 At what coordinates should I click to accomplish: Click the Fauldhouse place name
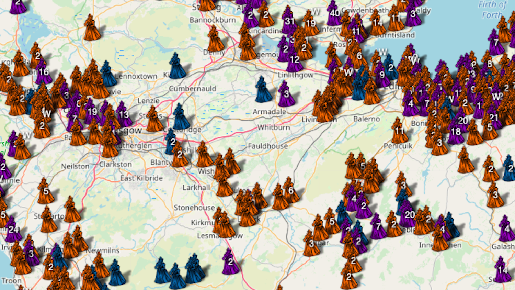pos(268,146)
